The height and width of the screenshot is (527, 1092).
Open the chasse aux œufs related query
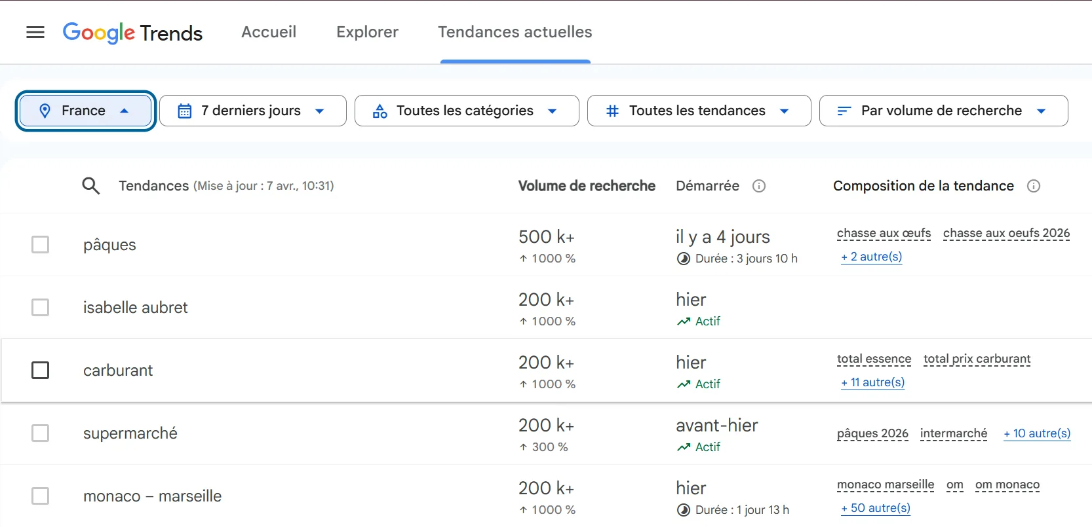[x=884, y=233]
